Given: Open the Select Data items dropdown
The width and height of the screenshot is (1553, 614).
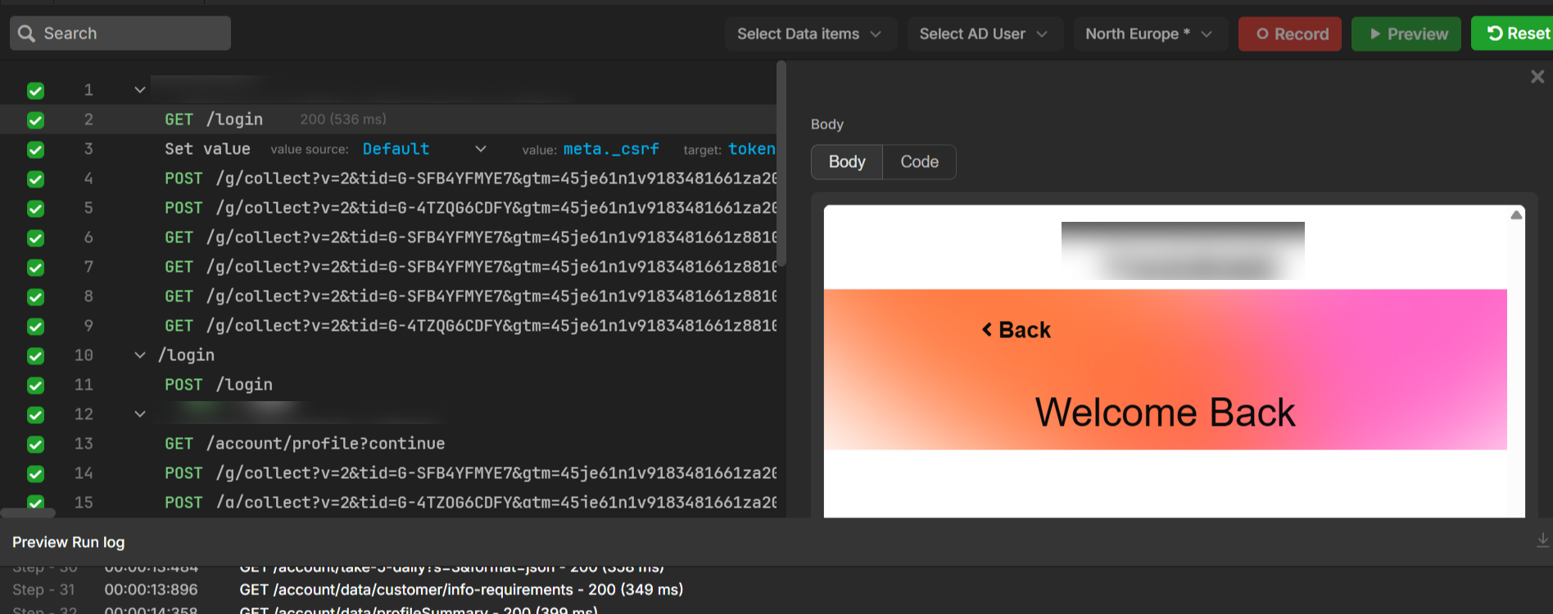Looking at the screenshot, I should 809,34.
